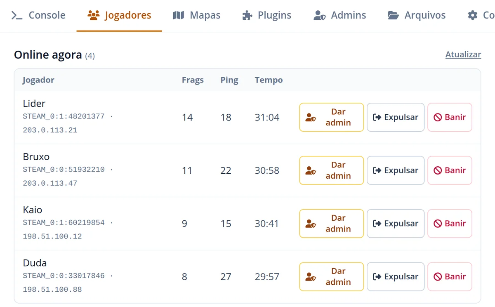Image resolution: width=495 pixels, height=307 pixels.
Task: Click the Mapas map icon
Action: [178, 16]
